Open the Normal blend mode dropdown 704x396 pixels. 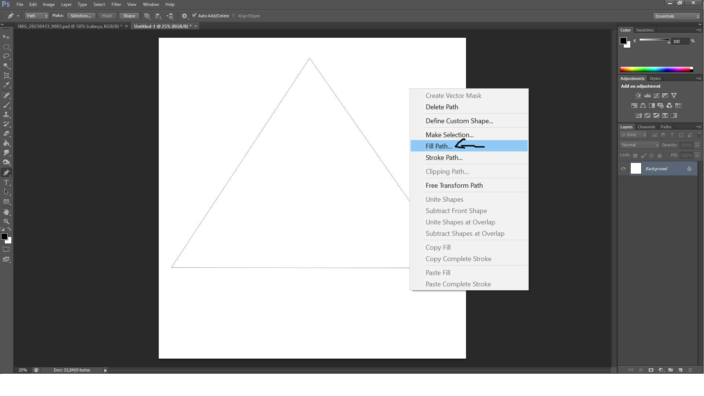tap(640, 145)
